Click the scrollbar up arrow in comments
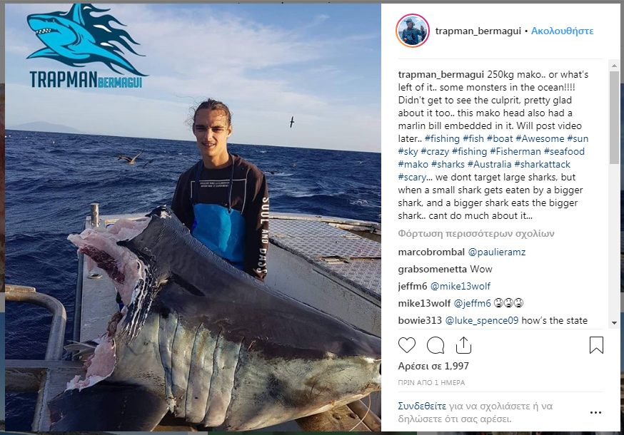This screenshot has width=624, height=435. [614, 65]
